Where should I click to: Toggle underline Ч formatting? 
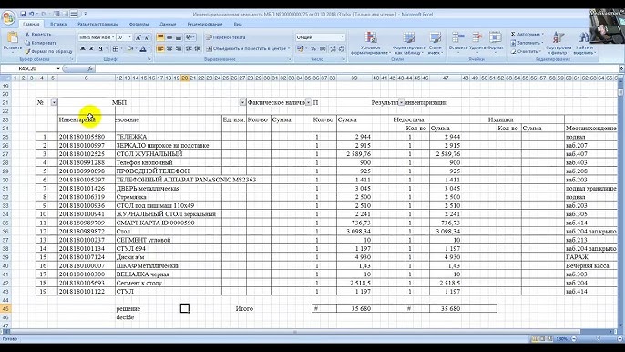point(100,48)
